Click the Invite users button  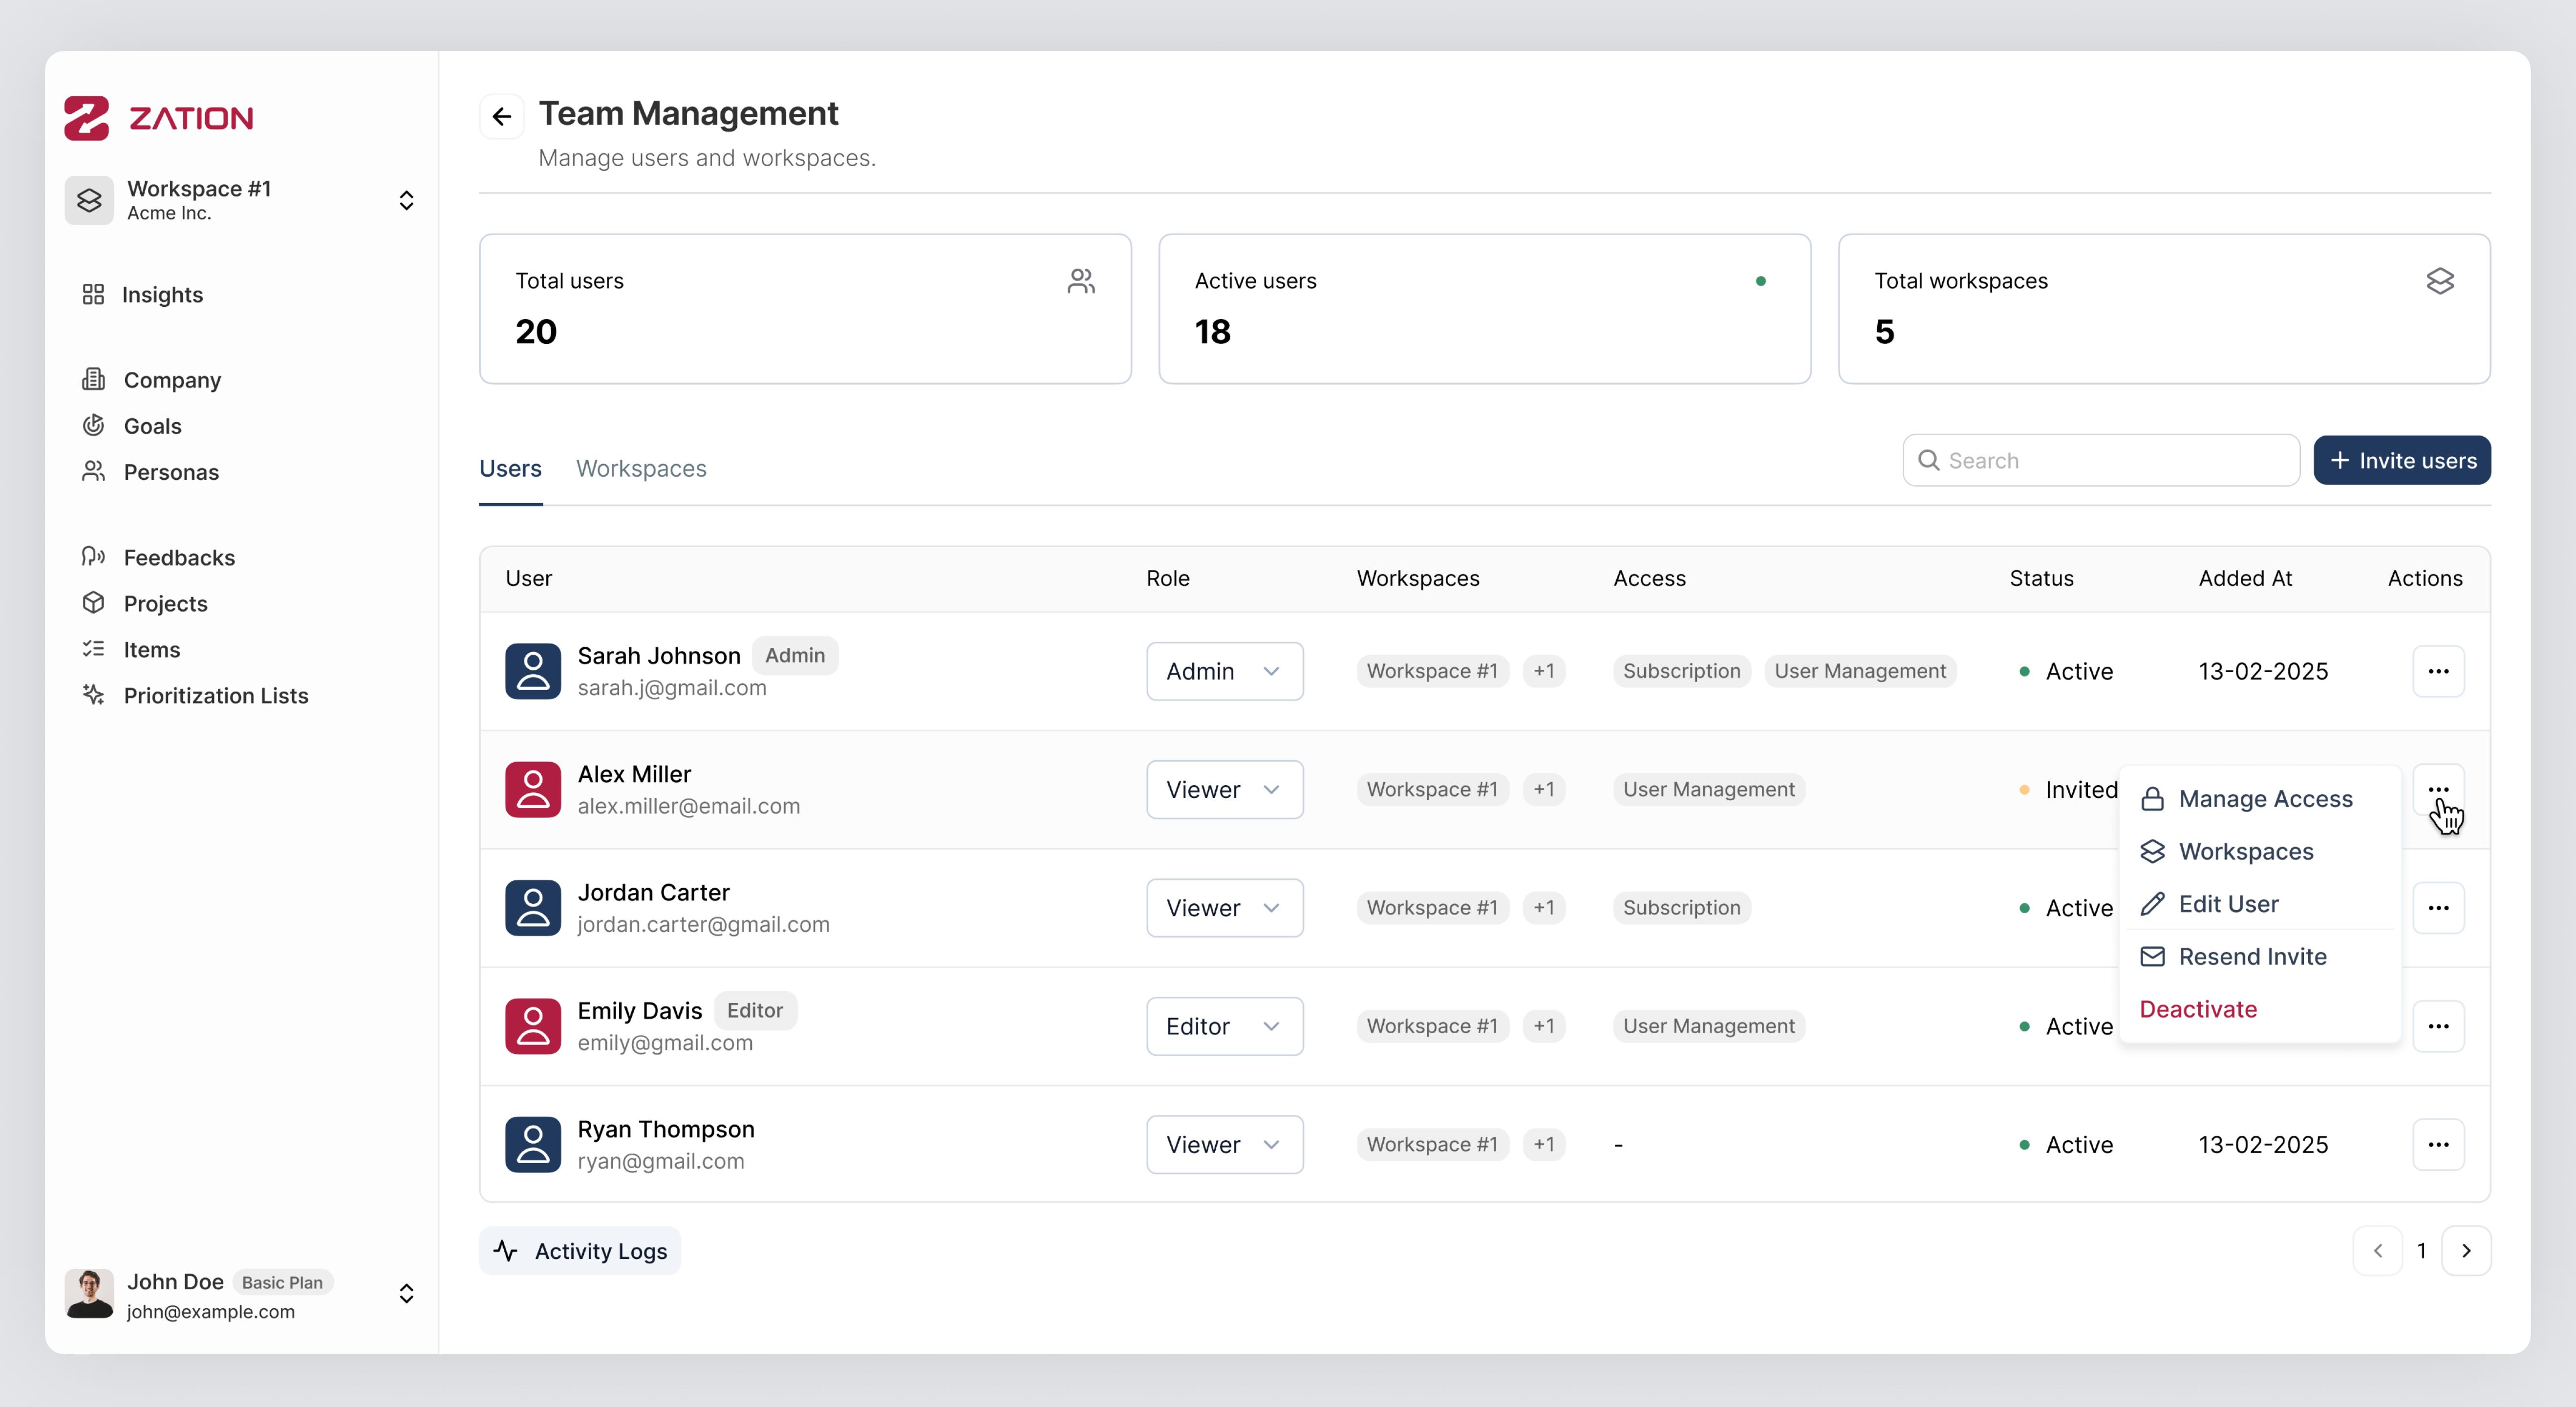(2401, 461)
